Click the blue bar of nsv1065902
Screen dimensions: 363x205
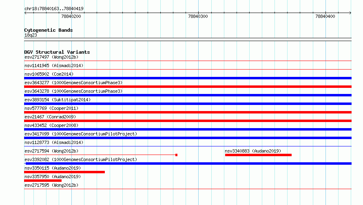(x=188, y=78)
